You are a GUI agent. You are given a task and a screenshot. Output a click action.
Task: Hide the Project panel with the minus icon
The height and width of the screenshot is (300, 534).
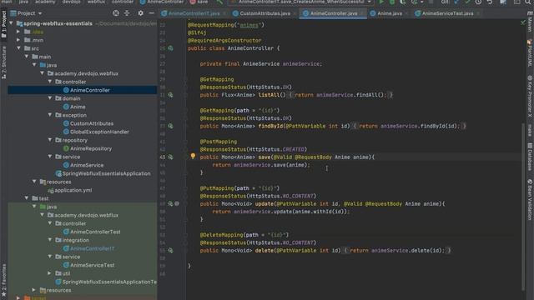[x=152, y=13]
